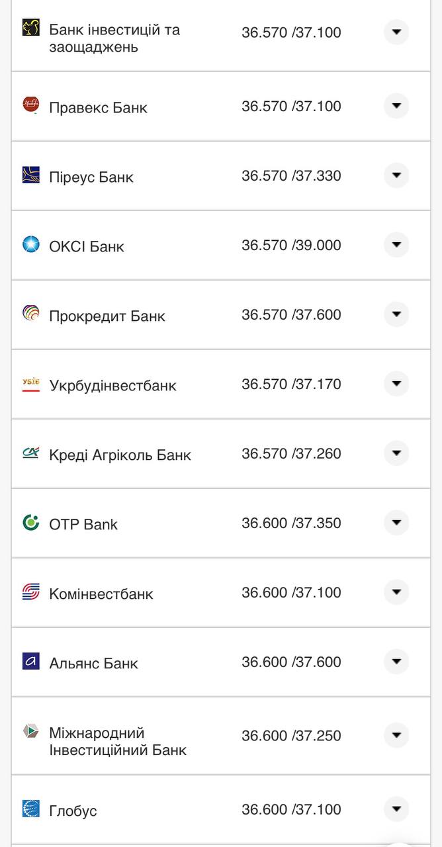Click the Правекс Банк logo icon
This screenshot has height=847, width=442.
[x=31, y=105]
